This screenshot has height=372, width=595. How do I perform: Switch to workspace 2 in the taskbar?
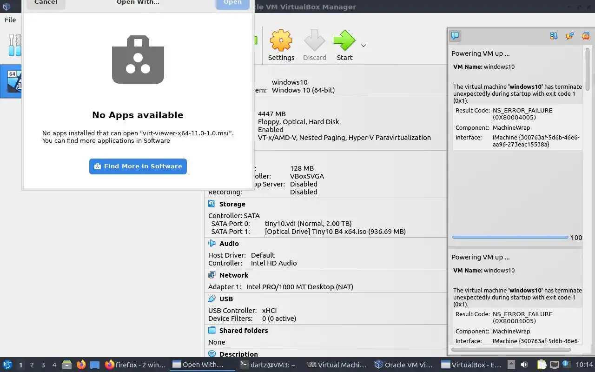32,365
